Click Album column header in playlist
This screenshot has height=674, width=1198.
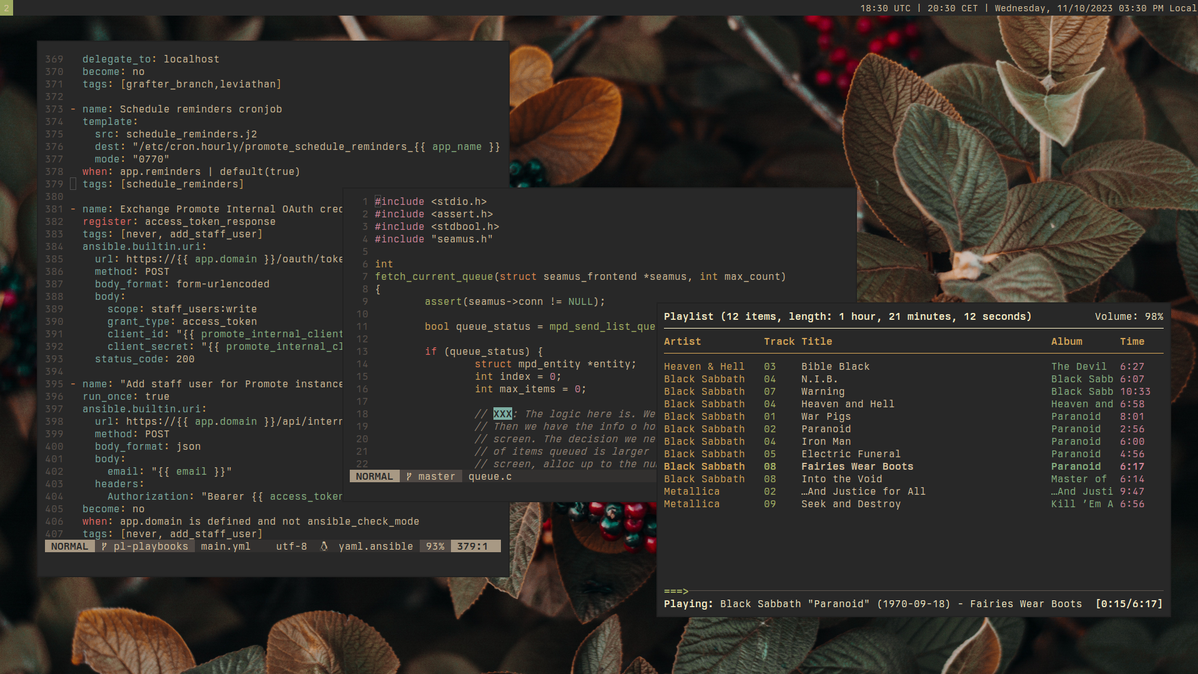click(1066, 342)
